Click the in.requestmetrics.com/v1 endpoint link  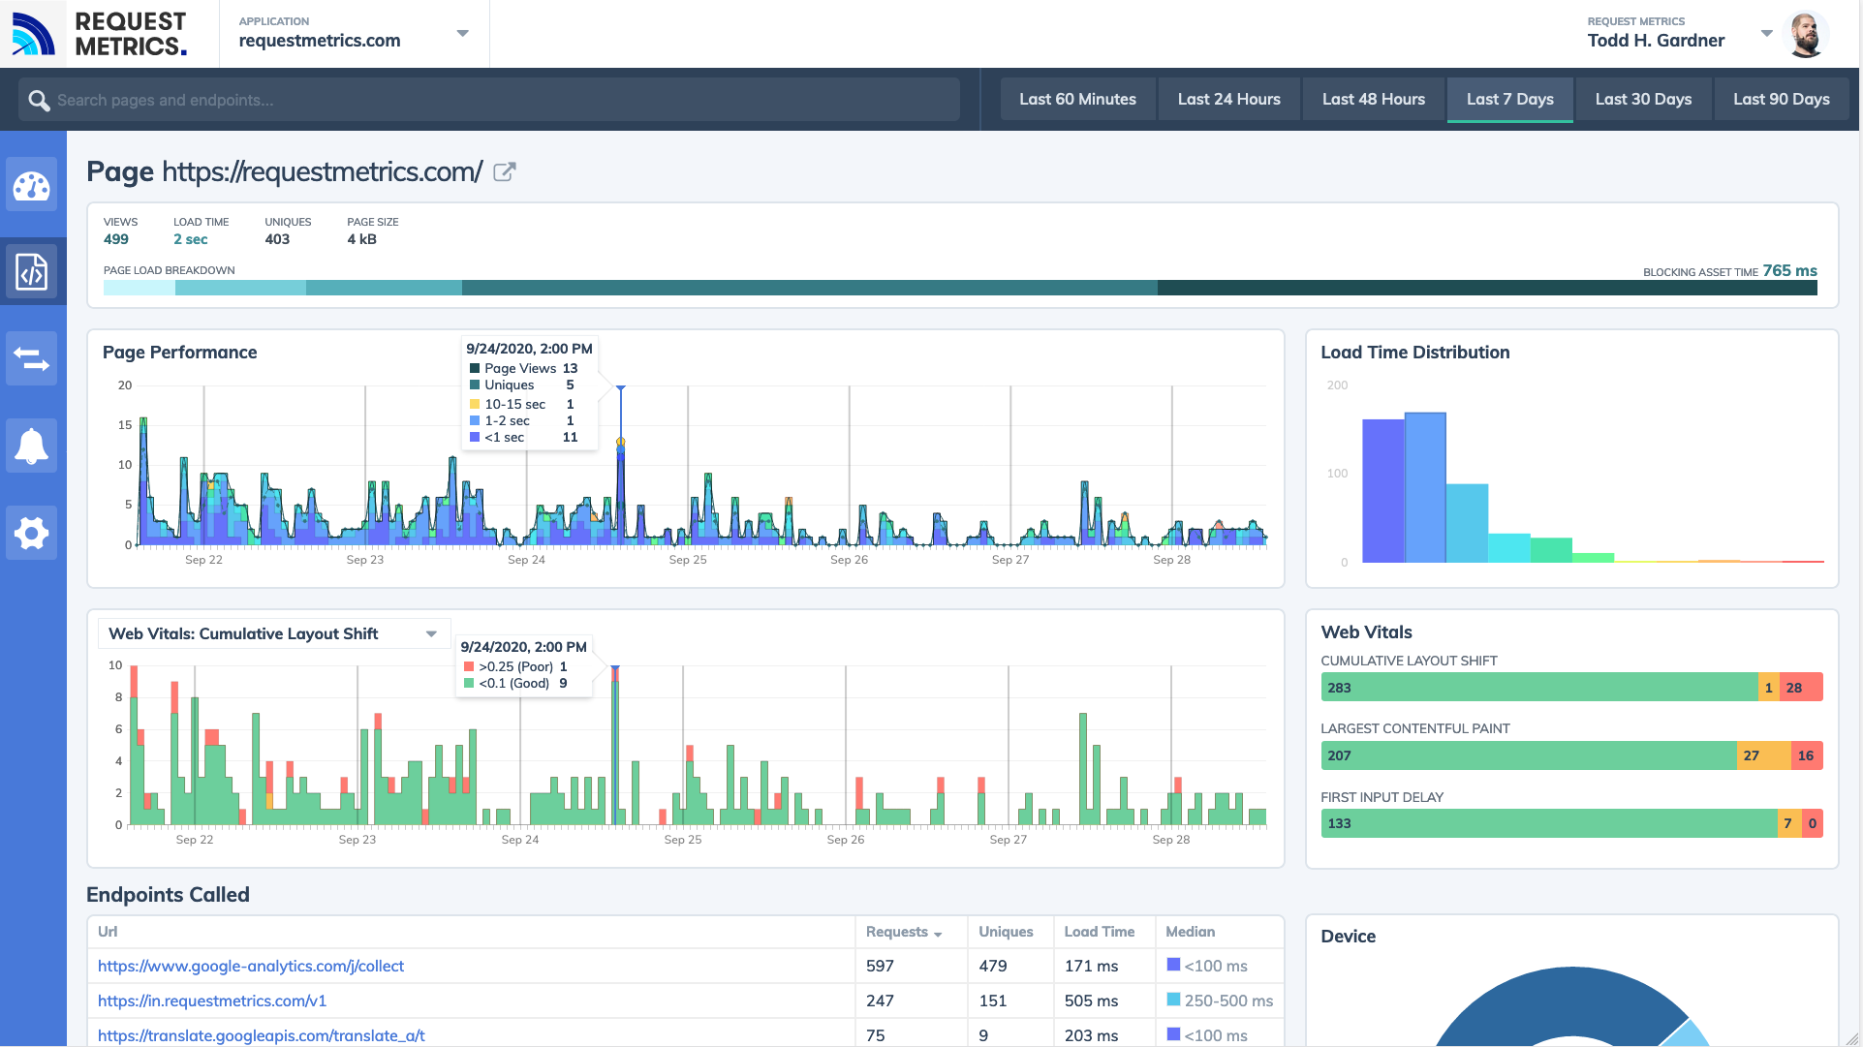tap(214, 1000)
